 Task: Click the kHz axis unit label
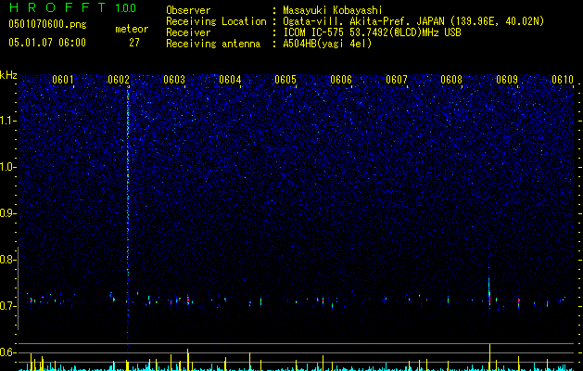click(x=8, y=75)
